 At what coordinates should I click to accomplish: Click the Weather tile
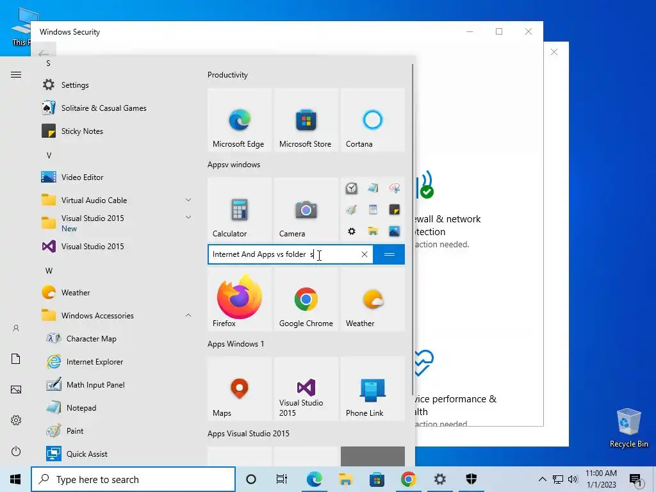(x=373, y=299)
